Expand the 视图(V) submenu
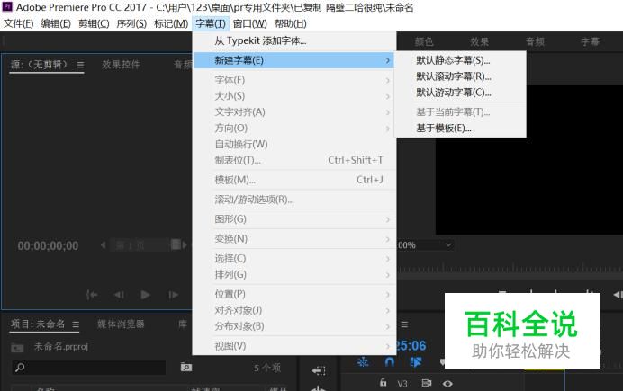 point(294,346)
